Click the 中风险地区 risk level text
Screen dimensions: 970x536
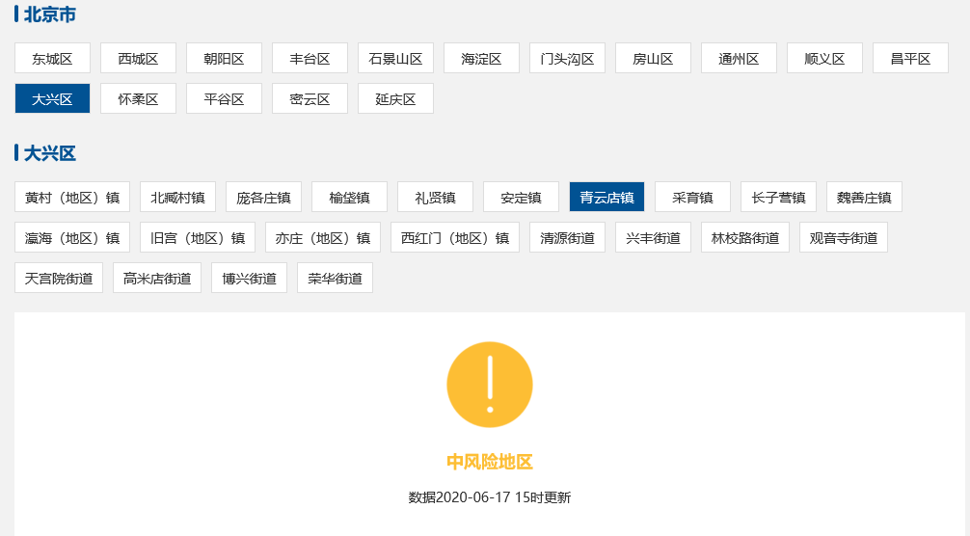(490, 462)
